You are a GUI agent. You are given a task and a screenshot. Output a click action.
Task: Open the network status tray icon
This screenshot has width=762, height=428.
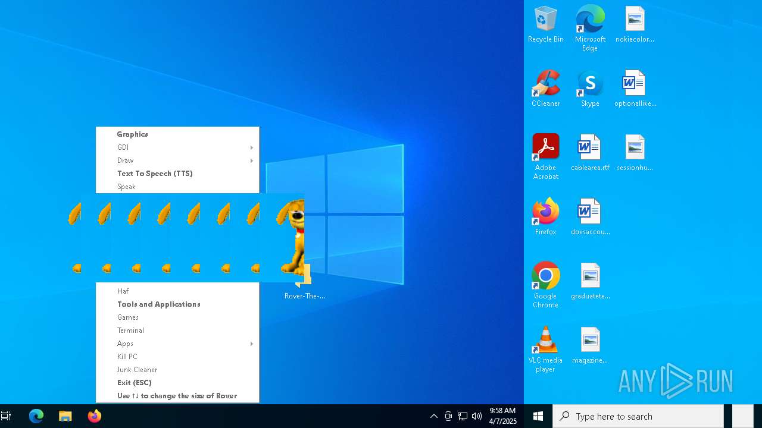click(463, 416)
